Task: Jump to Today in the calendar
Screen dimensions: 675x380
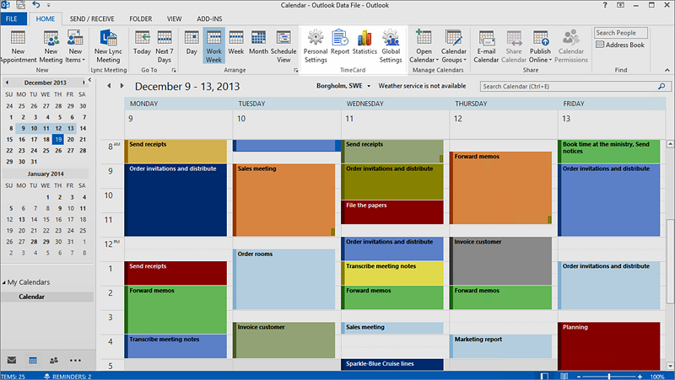Action: [x=142, y=45]
